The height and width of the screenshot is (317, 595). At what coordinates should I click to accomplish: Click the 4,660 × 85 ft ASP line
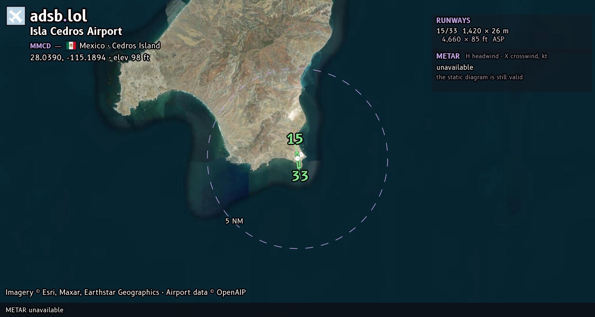click(473, 39)
